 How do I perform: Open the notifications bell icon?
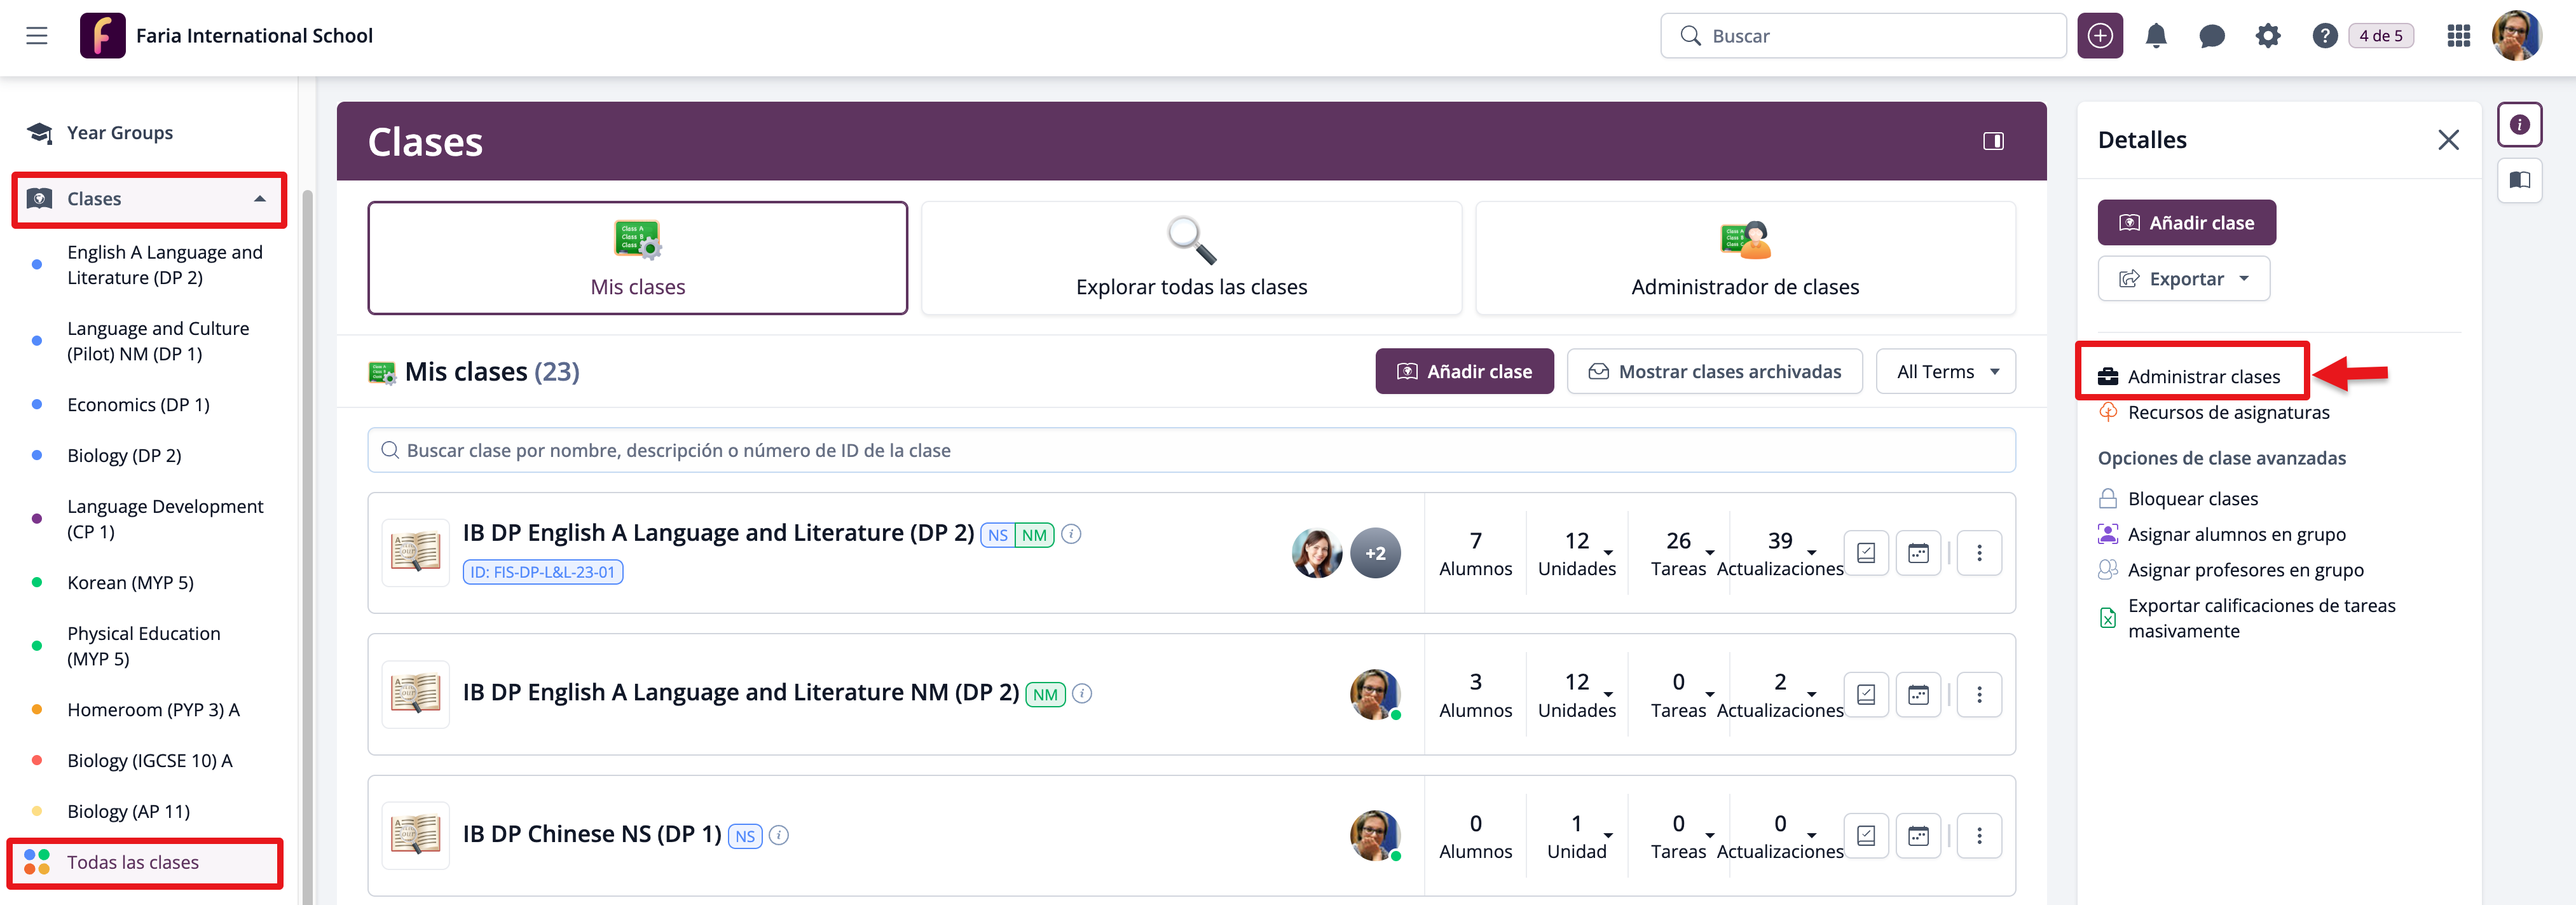pos(2155,36)
